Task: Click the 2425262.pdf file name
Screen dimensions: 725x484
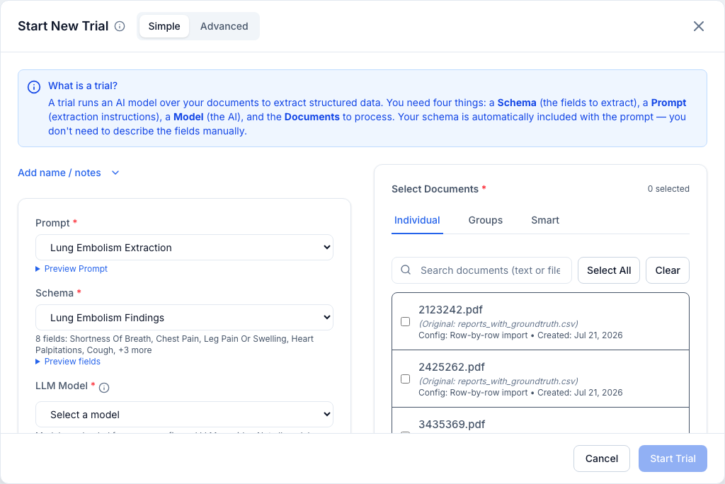Action: 451,367
